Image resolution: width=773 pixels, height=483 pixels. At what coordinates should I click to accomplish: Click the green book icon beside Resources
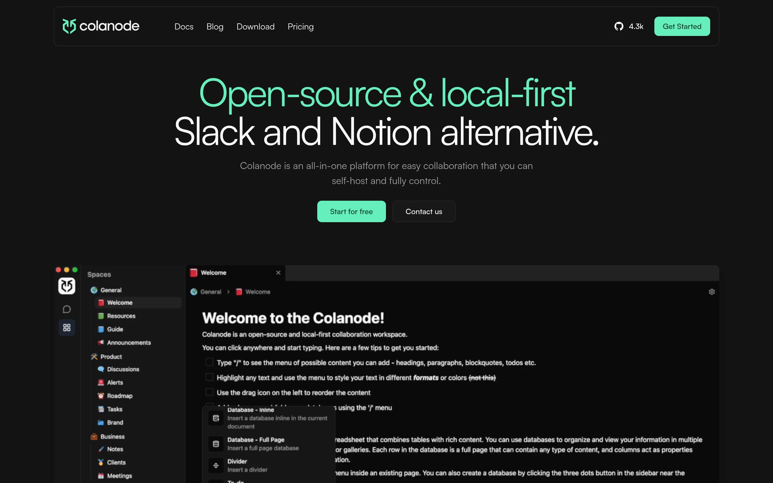[x=101, y=316]
